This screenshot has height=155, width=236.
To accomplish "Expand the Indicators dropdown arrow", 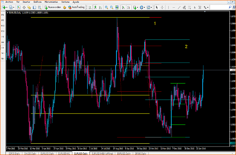I will click(x=138, y=7).
